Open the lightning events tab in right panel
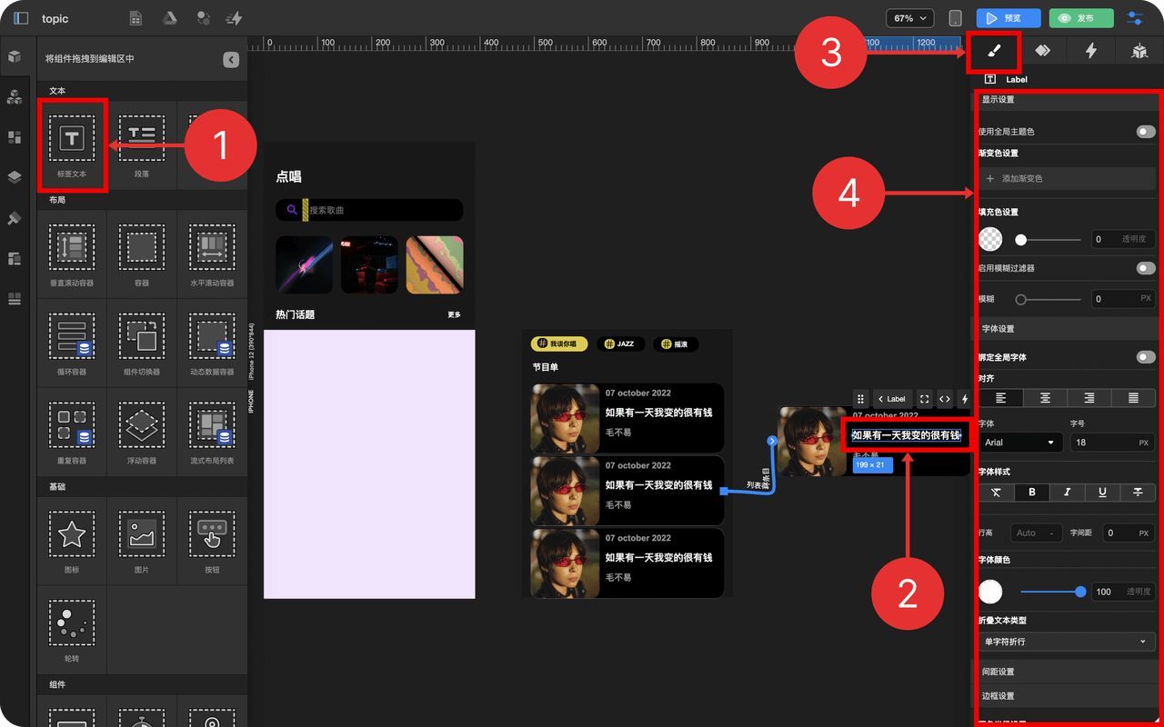1164x727 pixels. 1091,51
